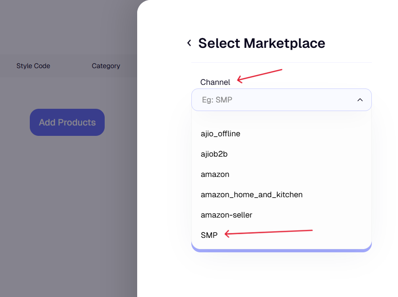The image size is (398, 297).
Task: Click the red arrow pointing at SMP
Action: (x=268, y=232)
